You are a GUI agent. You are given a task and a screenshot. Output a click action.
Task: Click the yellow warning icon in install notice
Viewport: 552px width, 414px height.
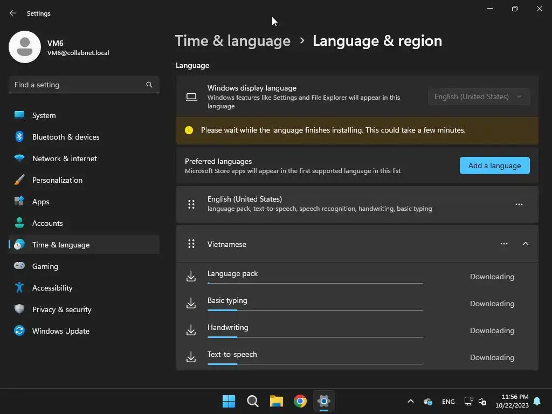(x=189, y=130)
